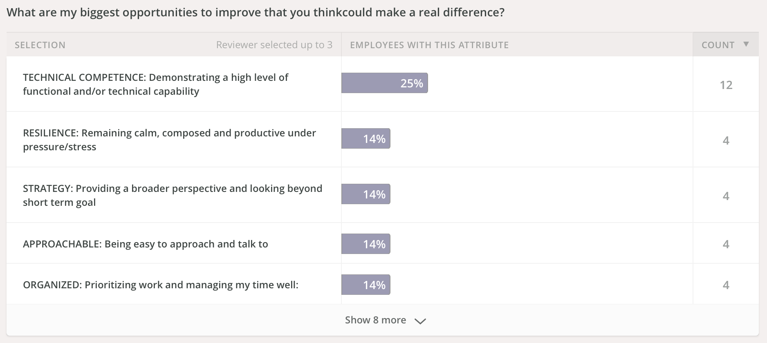767x343 pixels.
Task: Click the Organized 14% bar
Action: [366, 285]
